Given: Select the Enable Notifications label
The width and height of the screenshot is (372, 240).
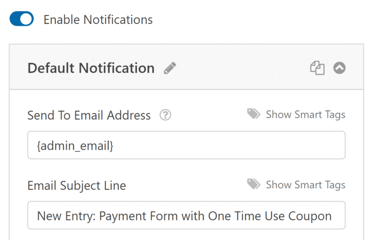Looking at the screenshot, I should [x=98, y=19].
